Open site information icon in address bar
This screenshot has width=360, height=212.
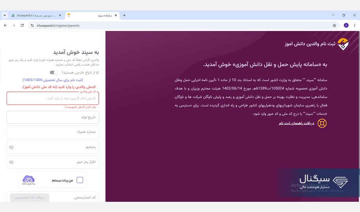[32, 25]
